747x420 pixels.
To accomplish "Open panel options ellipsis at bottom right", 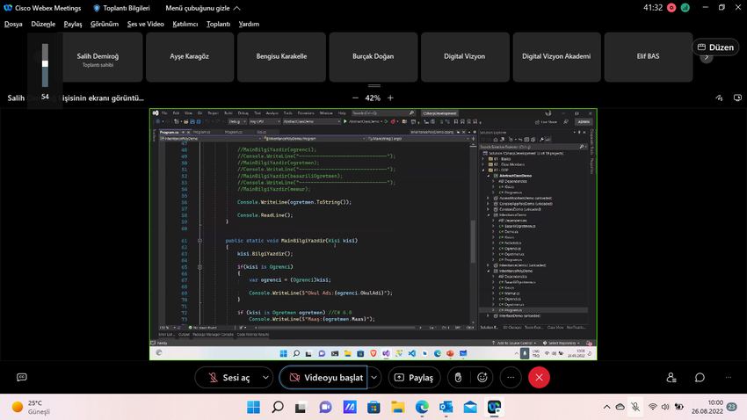I will click(728, 378).
